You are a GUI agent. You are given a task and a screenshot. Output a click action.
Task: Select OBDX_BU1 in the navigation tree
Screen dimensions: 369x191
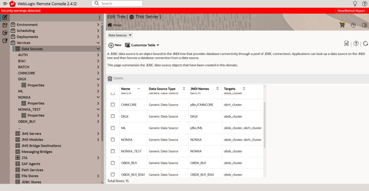(x=27, y=122)
